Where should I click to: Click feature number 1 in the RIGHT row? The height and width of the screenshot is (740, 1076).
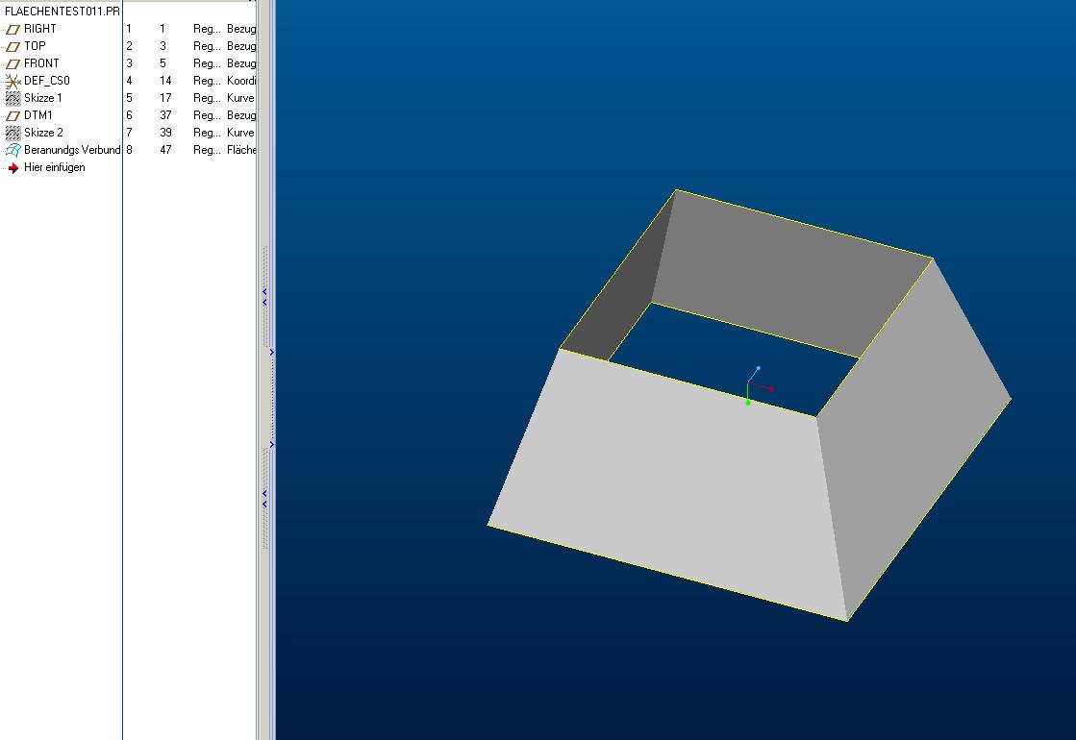128,28
